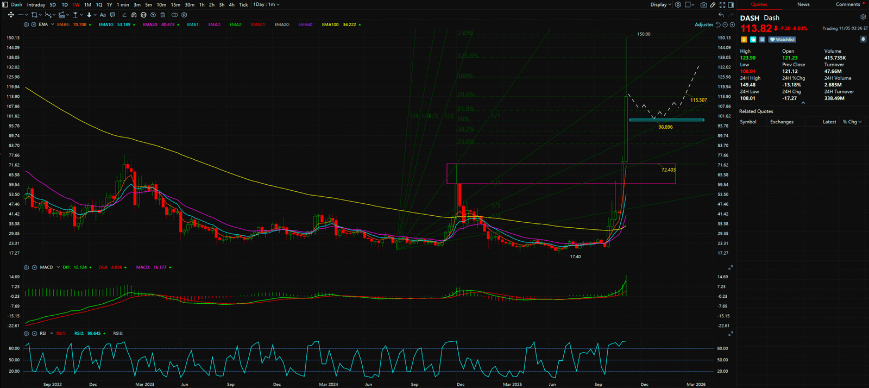Toggle hide all drawings eye icon
Viewport: 869px width, 388px height.
point(153,15)
